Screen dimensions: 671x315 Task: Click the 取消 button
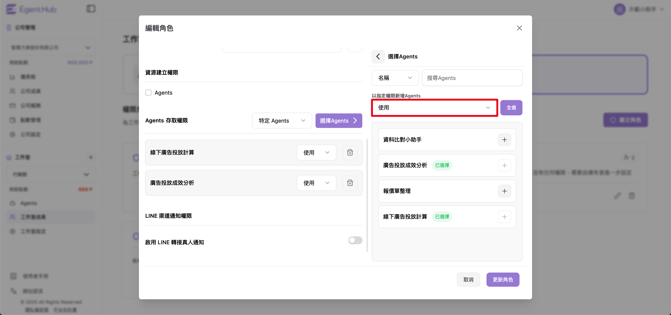(468, 280)
